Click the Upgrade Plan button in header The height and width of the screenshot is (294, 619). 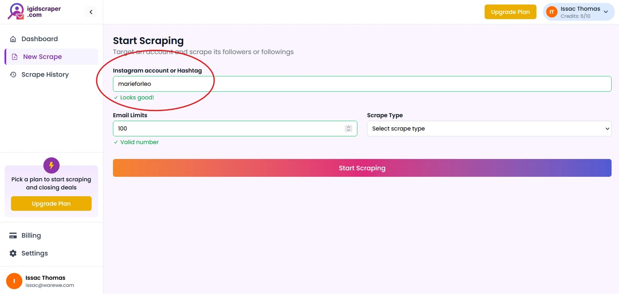(510, 12)
